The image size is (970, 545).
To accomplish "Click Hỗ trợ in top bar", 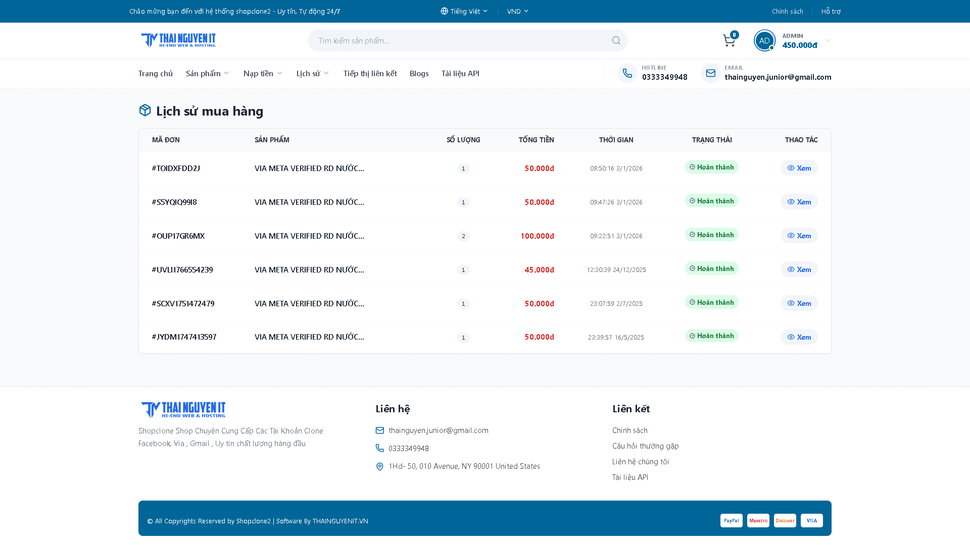I will (x=831, y=11).
